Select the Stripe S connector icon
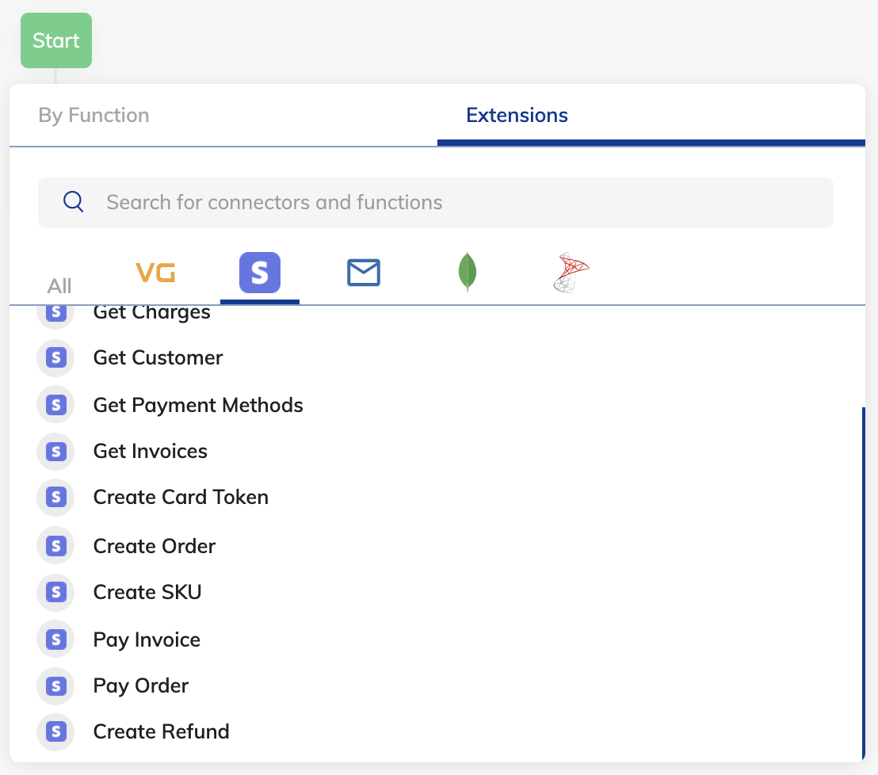 coord(260,273)
